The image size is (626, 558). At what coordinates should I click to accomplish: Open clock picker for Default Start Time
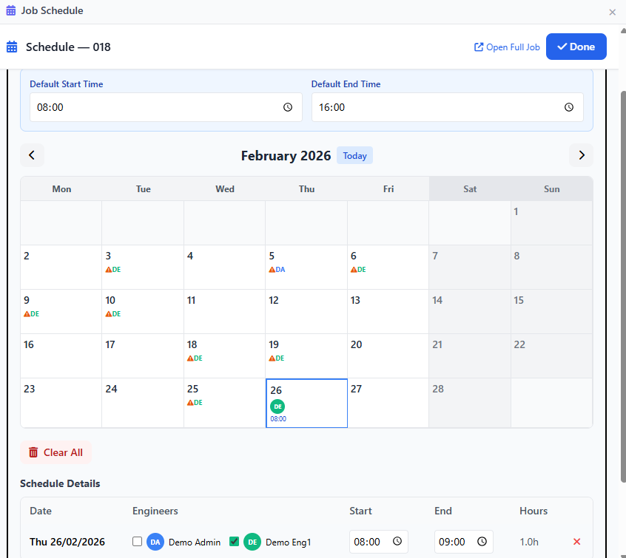point(287,107)
